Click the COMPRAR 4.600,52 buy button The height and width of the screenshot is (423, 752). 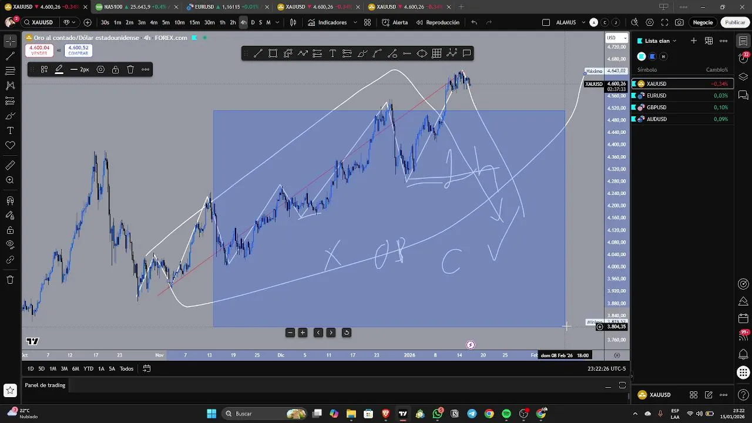[x=78, y=51]
